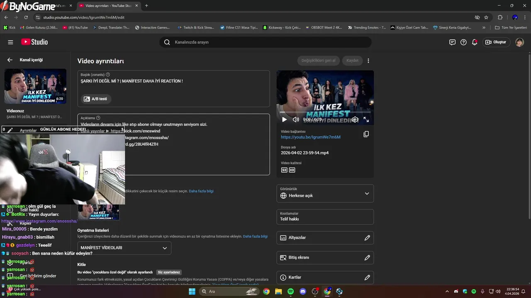The image size is (531, 298).
Task: Open the three-dot options beside Kaydet
Action: click(x=368, y=60)
